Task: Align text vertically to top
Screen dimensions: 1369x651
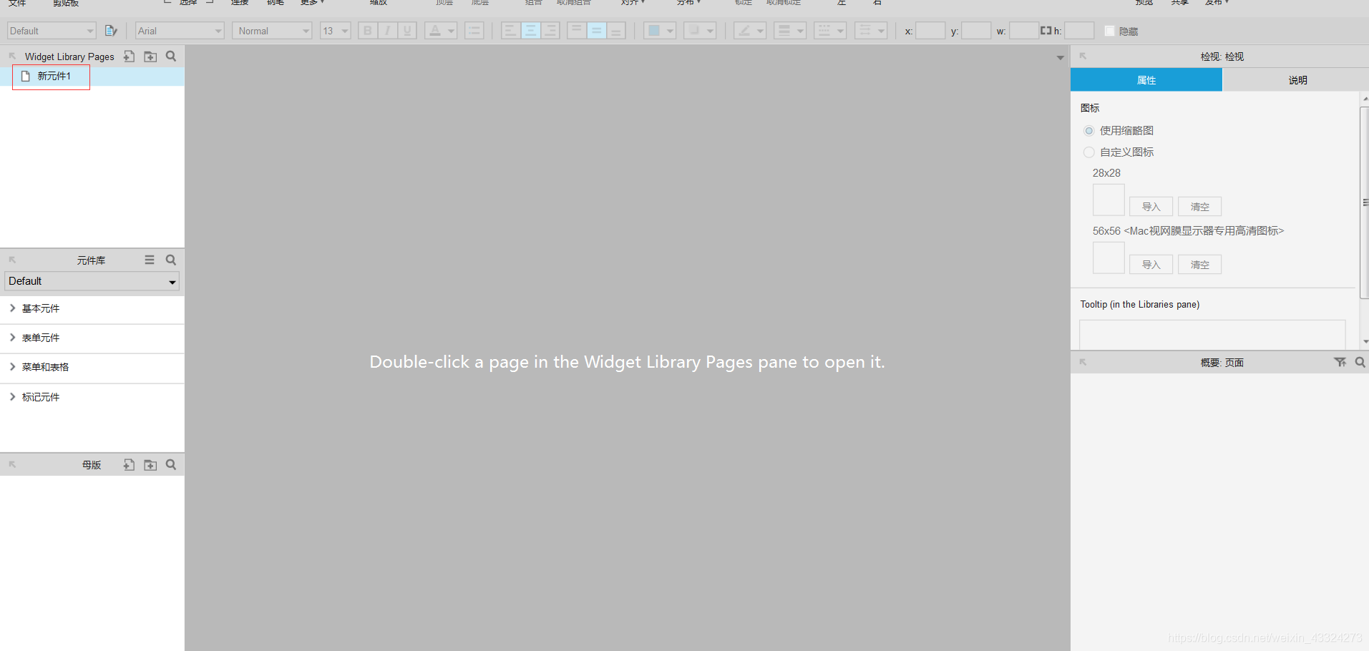Action: pyautogui.click(x=576, y=31)
